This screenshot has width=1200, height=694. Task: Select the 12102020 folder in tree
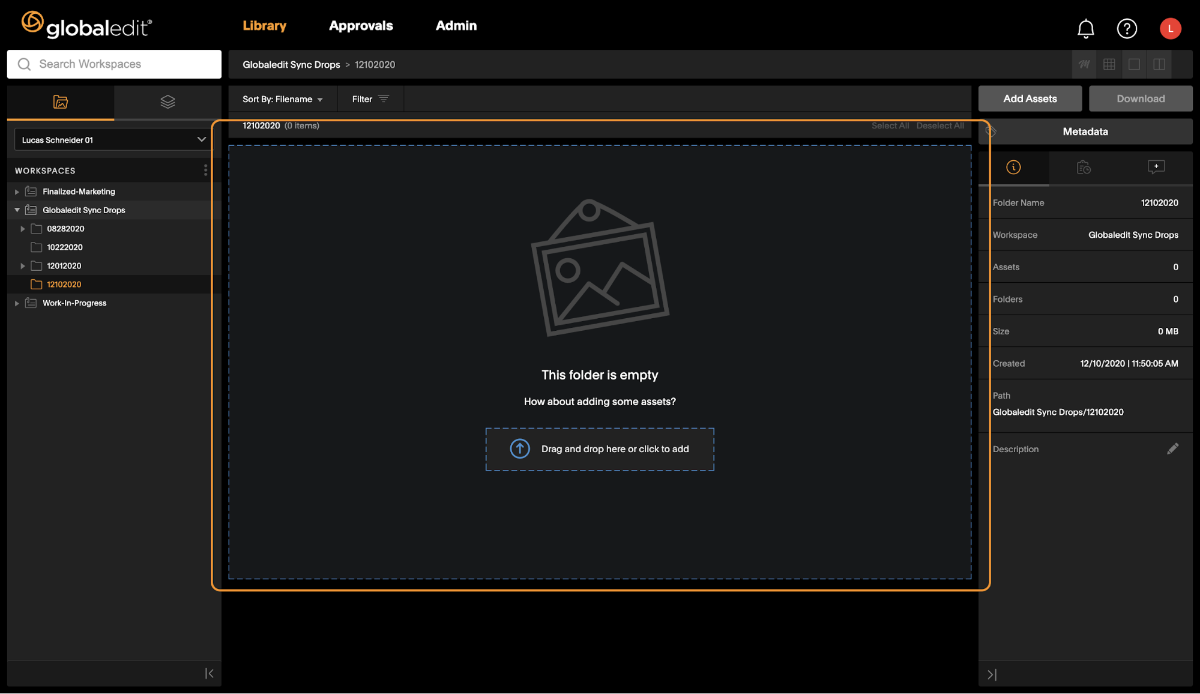point(64,285)
